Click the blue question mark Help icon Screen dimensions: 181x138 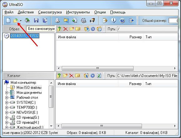(122, 21)
